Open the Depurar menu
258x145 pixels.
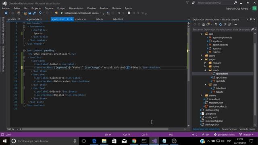(x=49, y=8)
